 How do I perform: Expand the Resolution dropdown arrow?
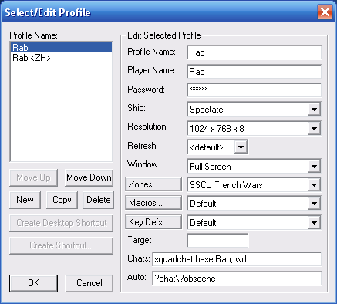pyautogui.click(x=314, y=128)
